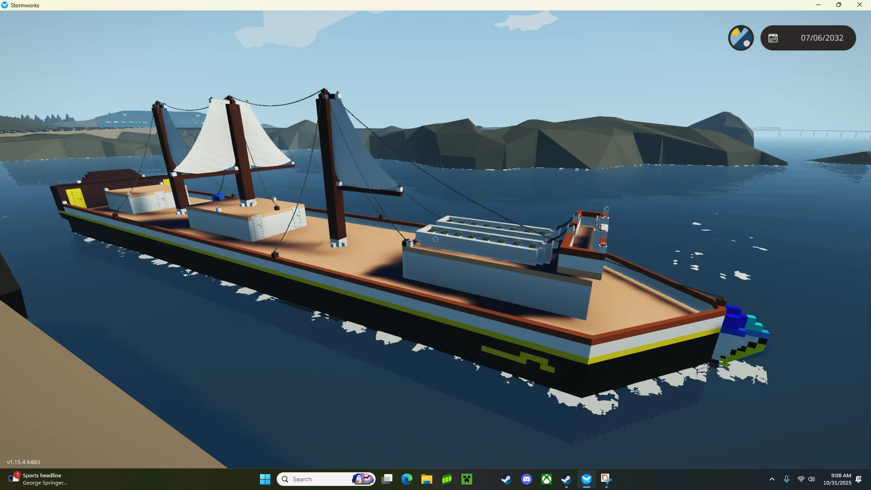Open the Xbox app from the taskbar
This screenshot has width=871, height=490.
pos(547,479)
